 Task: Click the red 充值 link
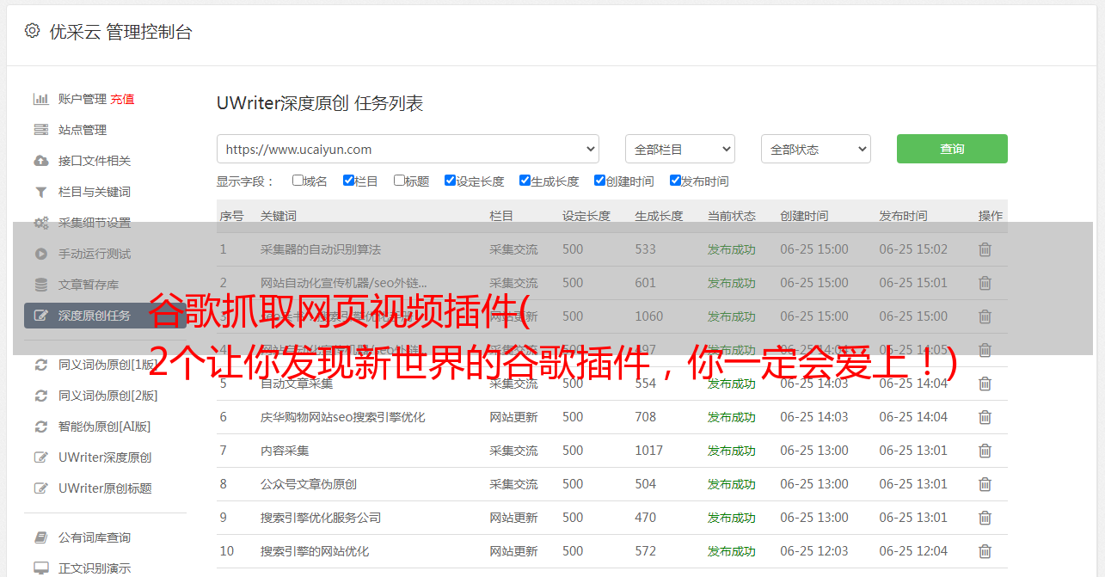[x=122, y=99]
